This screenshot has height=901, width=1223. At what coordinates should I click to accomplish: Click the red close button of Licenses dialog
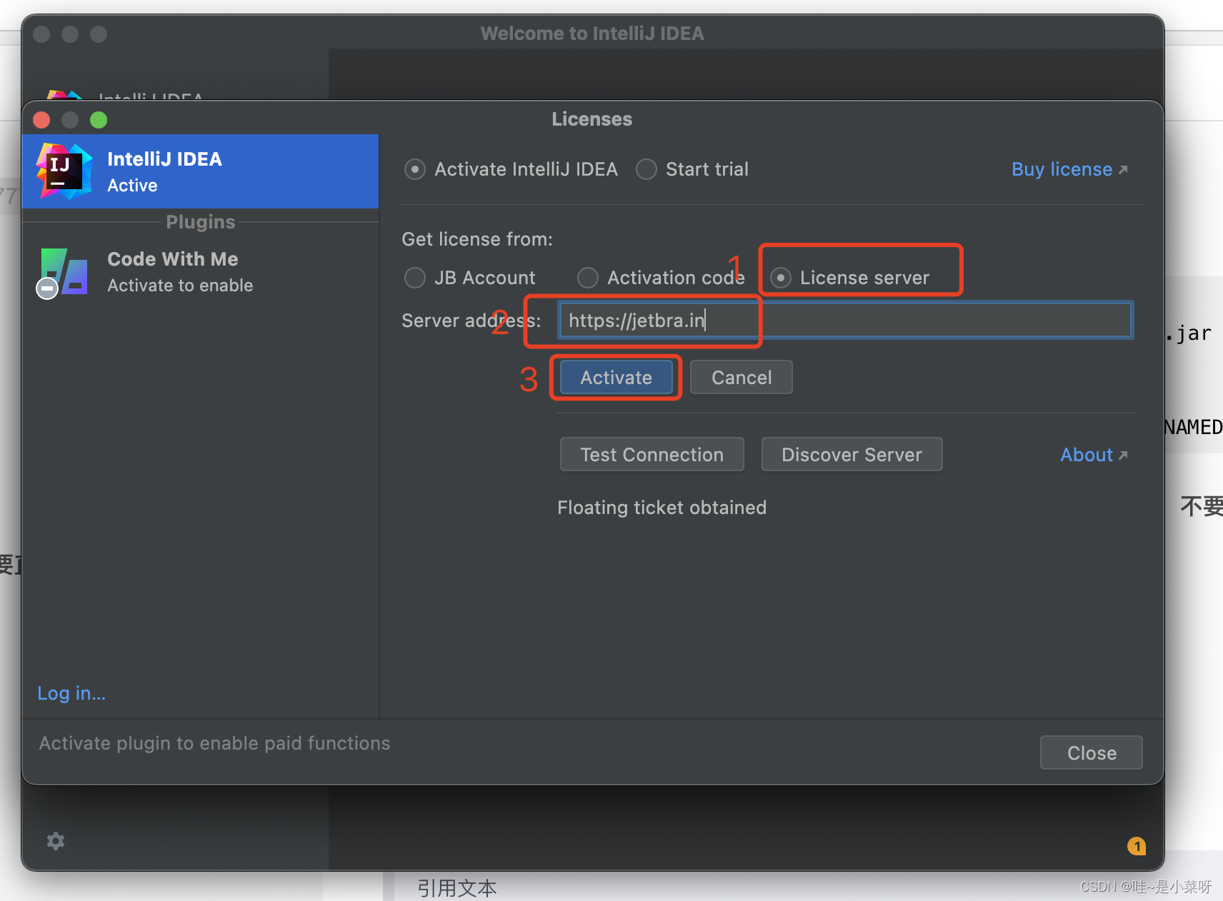41,120
